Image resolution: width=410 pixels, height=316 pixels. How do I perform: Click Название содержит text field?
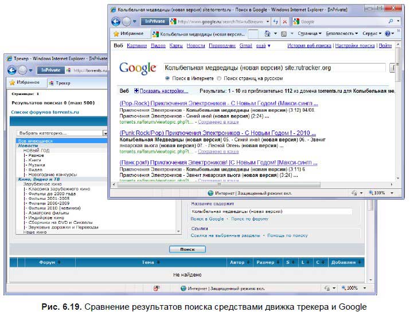[271, 211]
